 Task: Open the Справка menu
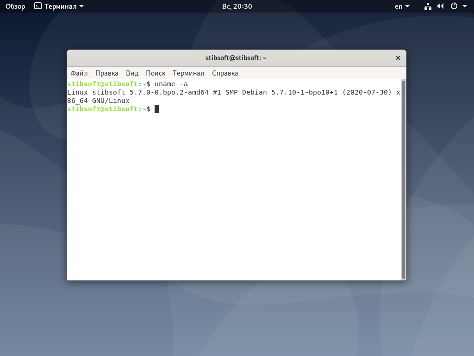[225, 73]
